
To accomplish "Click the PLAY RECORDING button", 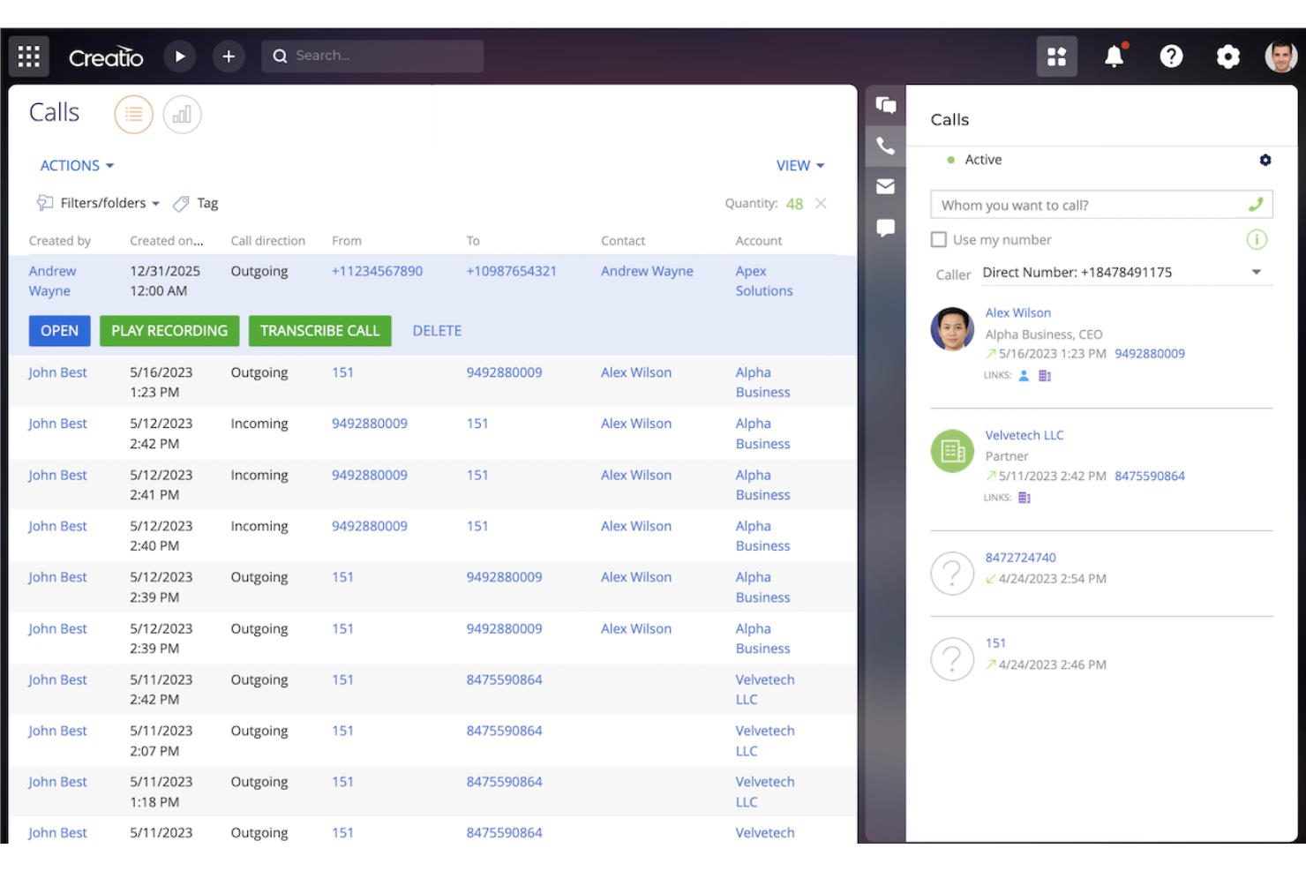I will [x=169, y=331].
